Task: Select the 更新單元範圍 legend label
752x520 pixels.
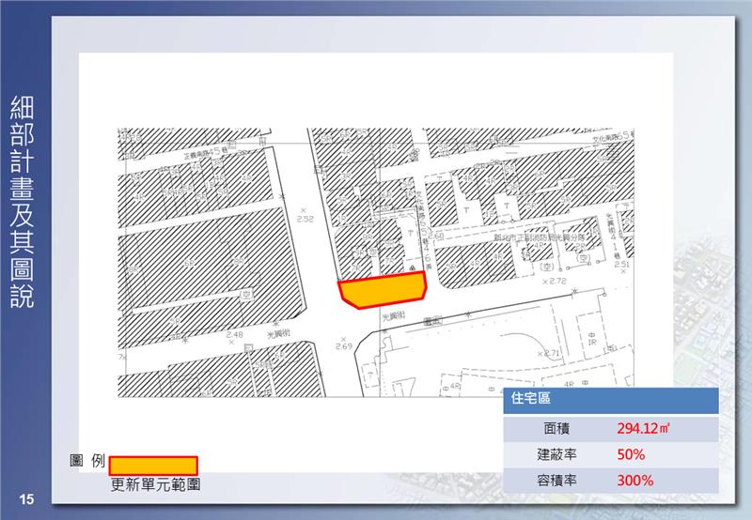Action: (155, 485)
